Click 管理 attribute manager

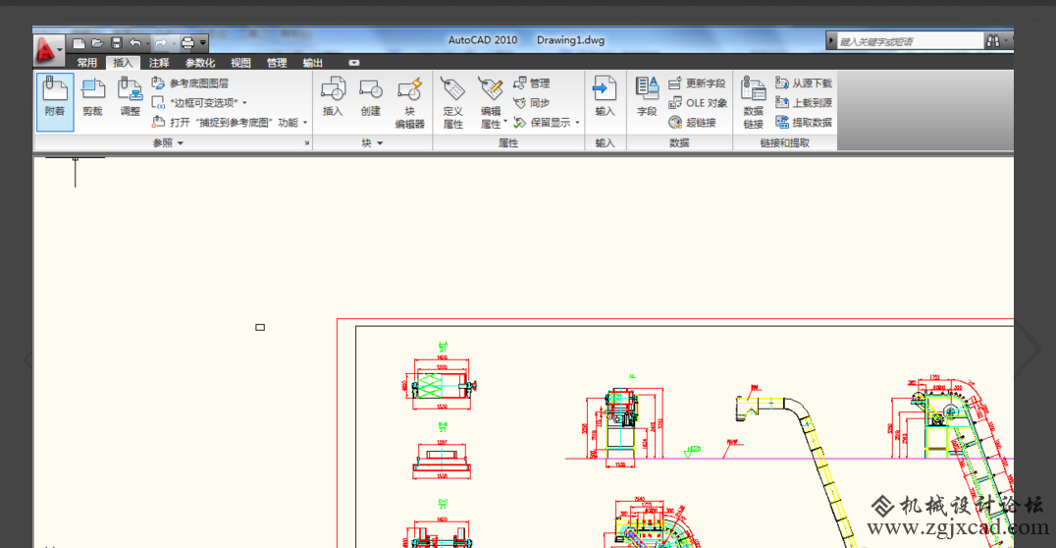[x=531, y=82]
